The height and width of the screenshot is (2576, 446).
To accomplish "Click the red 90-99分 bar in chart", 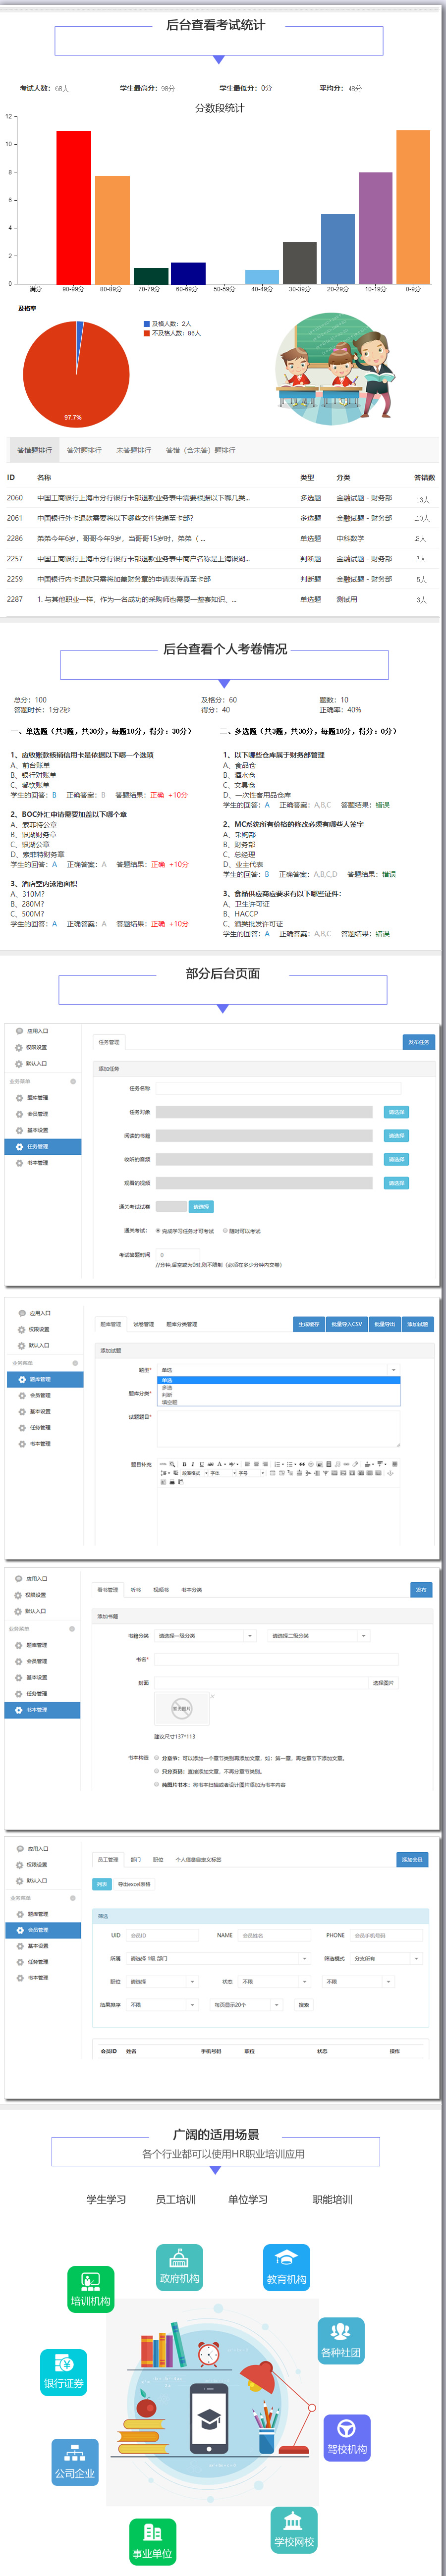I will click(x=73, y=207).
